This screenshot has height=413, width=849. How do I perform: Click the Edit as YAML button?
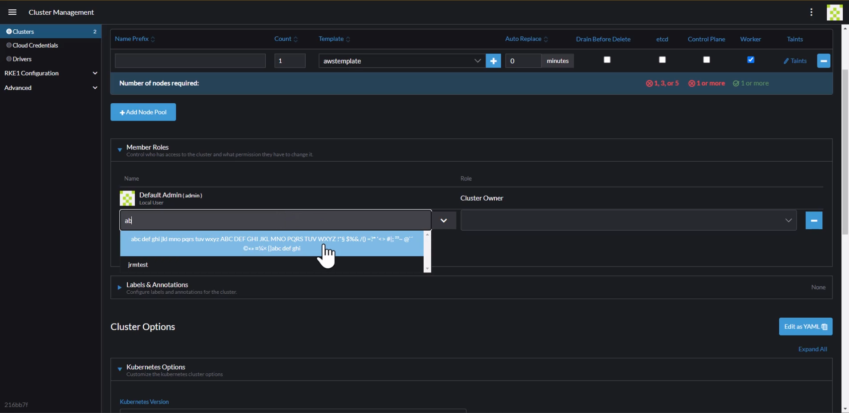click(x=805, y=326)
